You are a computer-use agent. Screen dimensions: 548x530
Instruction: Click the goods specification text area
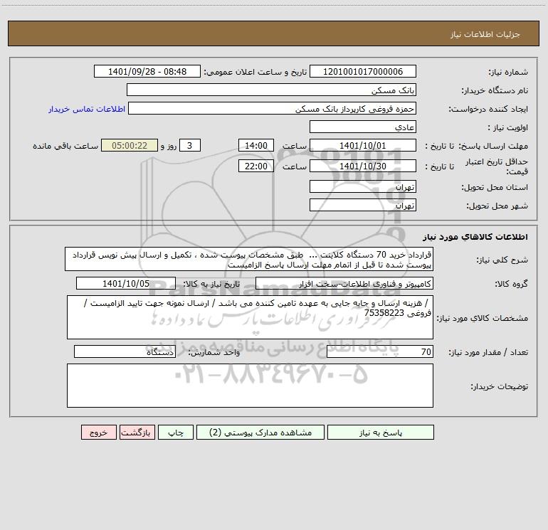point(250,317)
